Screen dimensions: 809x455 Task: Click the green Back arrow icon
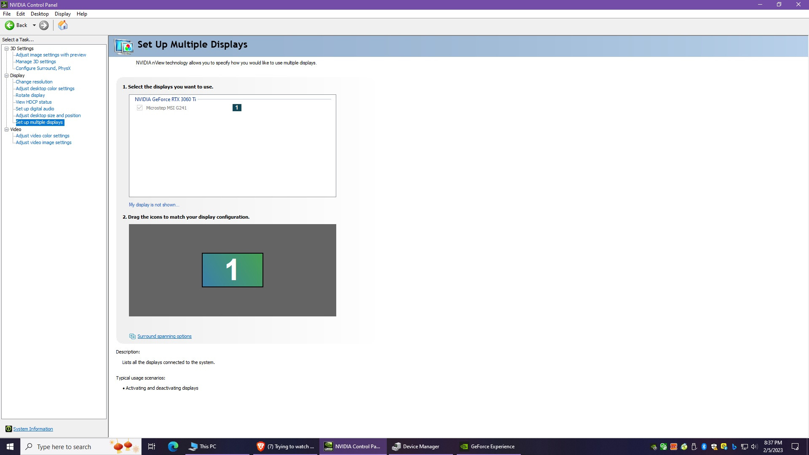(x=9, y=25)
